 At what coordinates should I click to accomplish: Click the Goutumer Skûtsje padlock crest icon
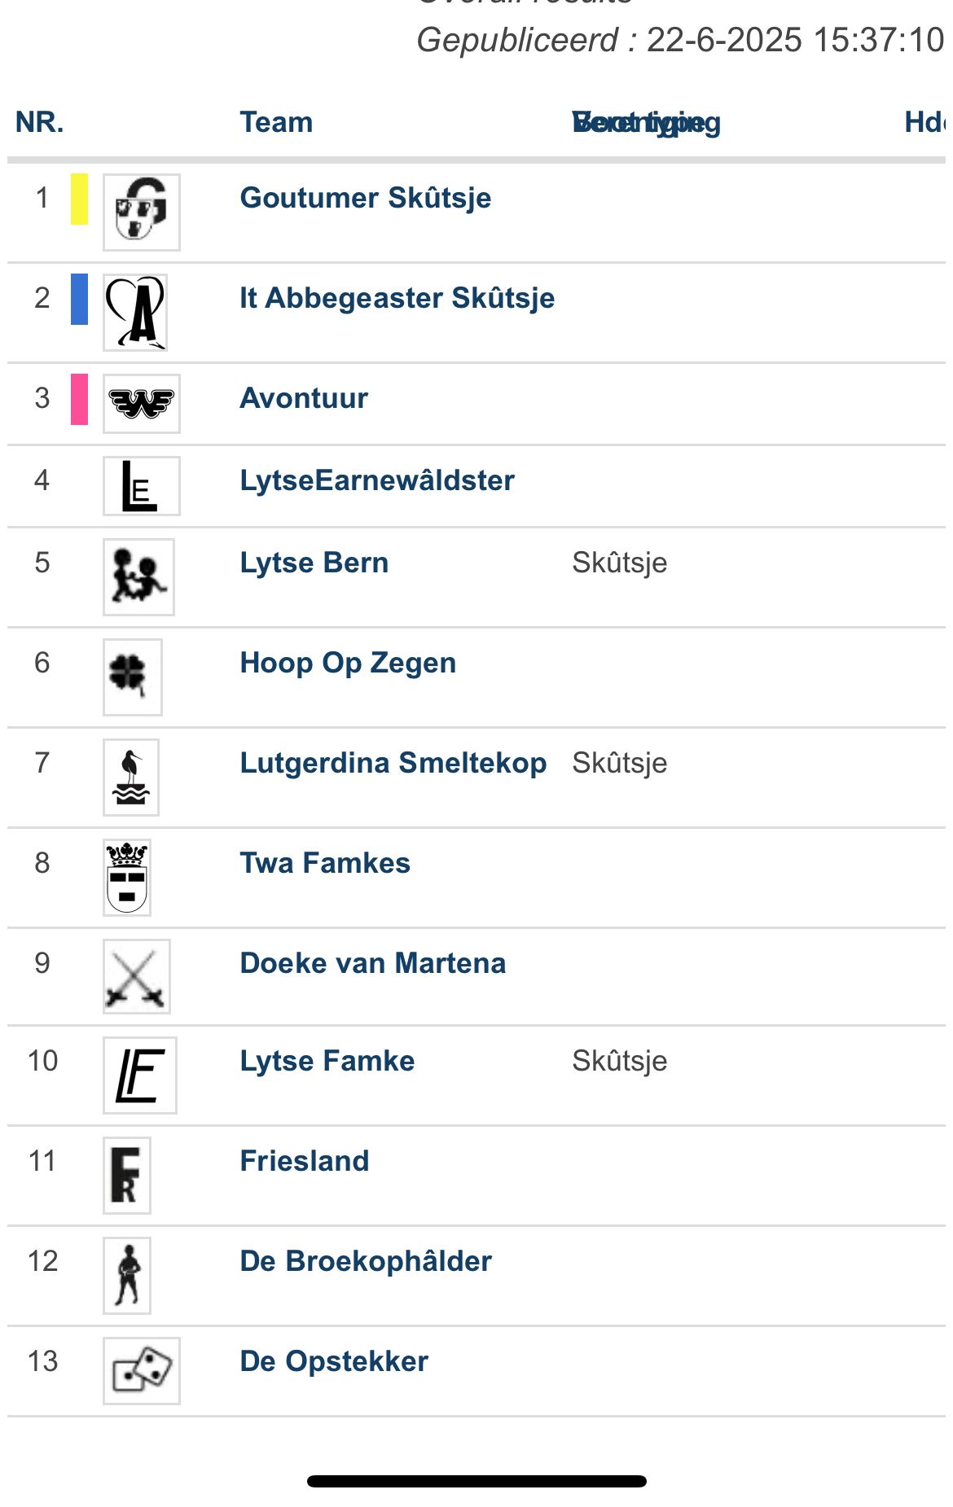tap(141, 212)
